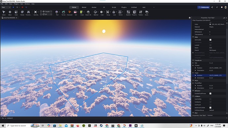Open the Windows Start menu
The width and height of the screenshot is (228, 128).
(x=3, y=126)
